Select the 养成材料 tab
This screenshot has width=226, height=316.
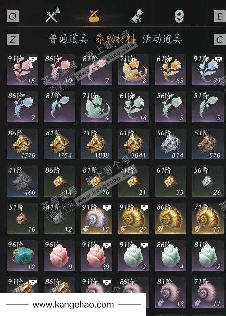tap(115, 39)
